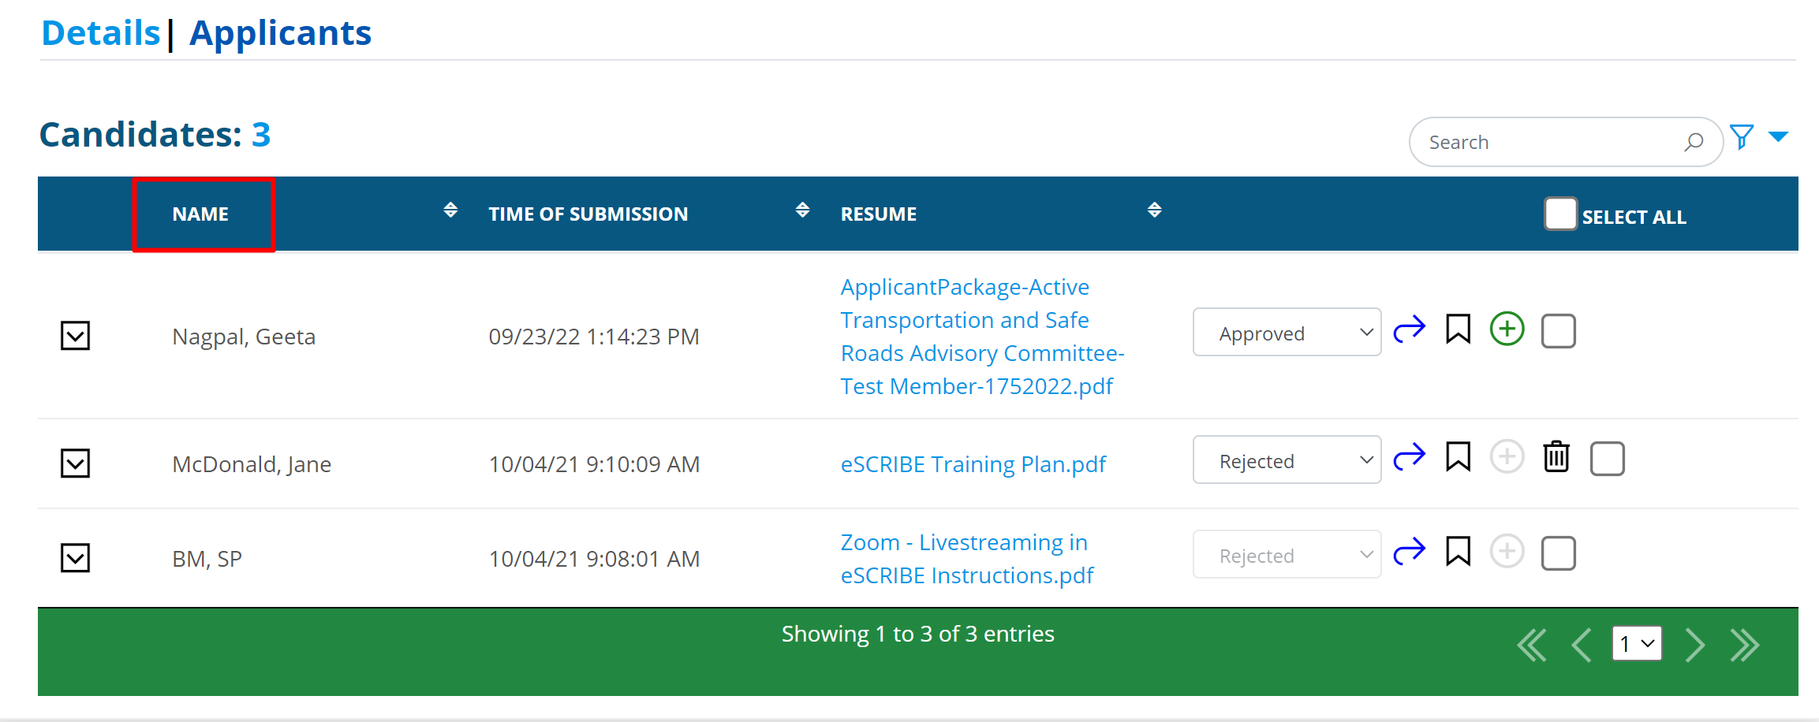The height and width of the screenshot is (722, 1819).
Task: Click the forward arrow for BM, SP
Action: tap(1409, 552)
